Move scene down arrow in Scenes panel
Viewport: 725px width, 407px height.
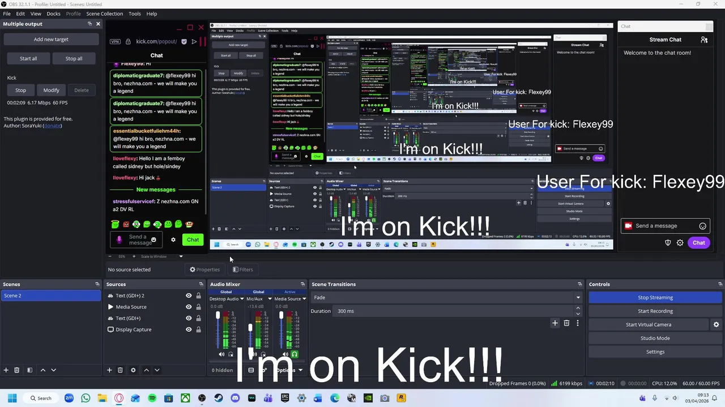[x=54, y=370]
